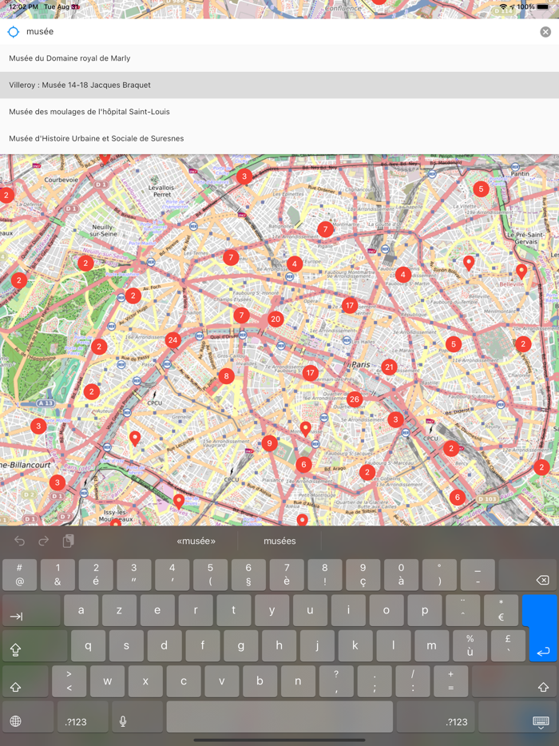
Task: Choose "Villeroy : Musée 14-18 Jacques Braquet"
Action: tap(279, 85)
